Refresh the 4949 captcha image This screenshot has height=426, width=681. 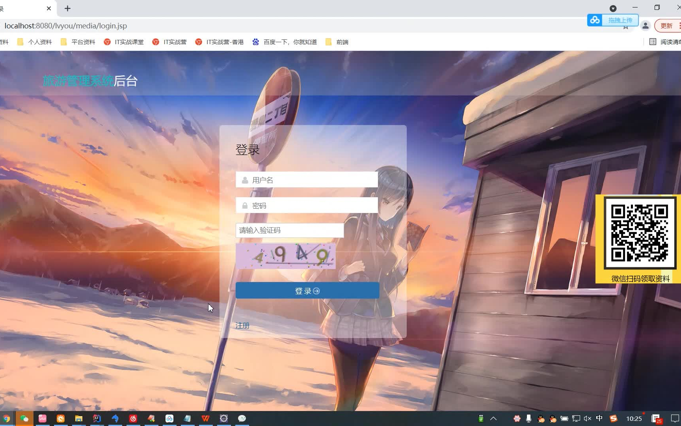tap(286, 256)
